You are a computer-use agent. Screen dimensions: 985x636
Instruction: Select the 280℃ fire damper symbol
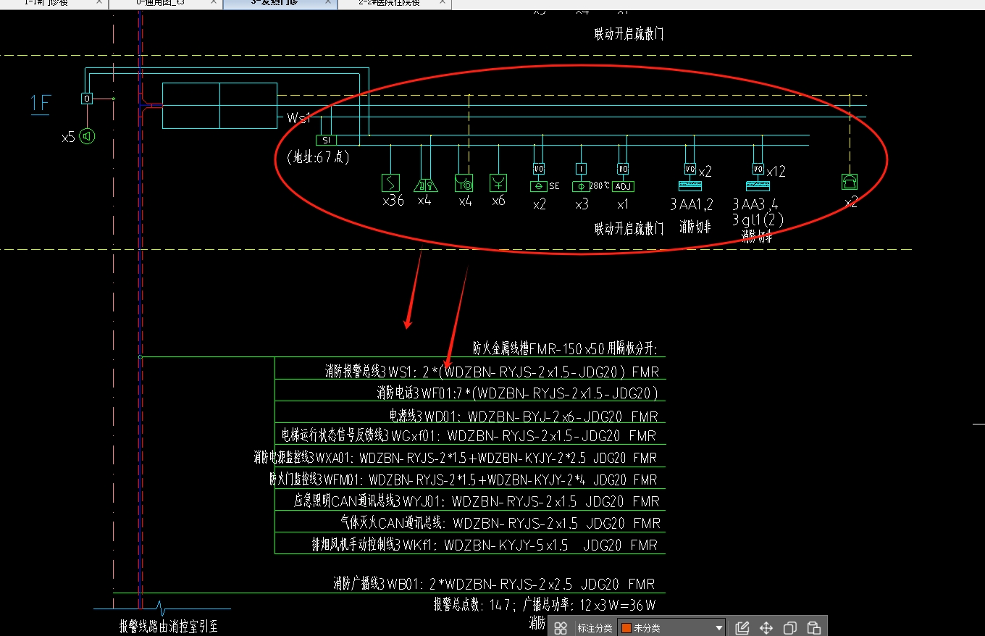[x=581, y=186]
